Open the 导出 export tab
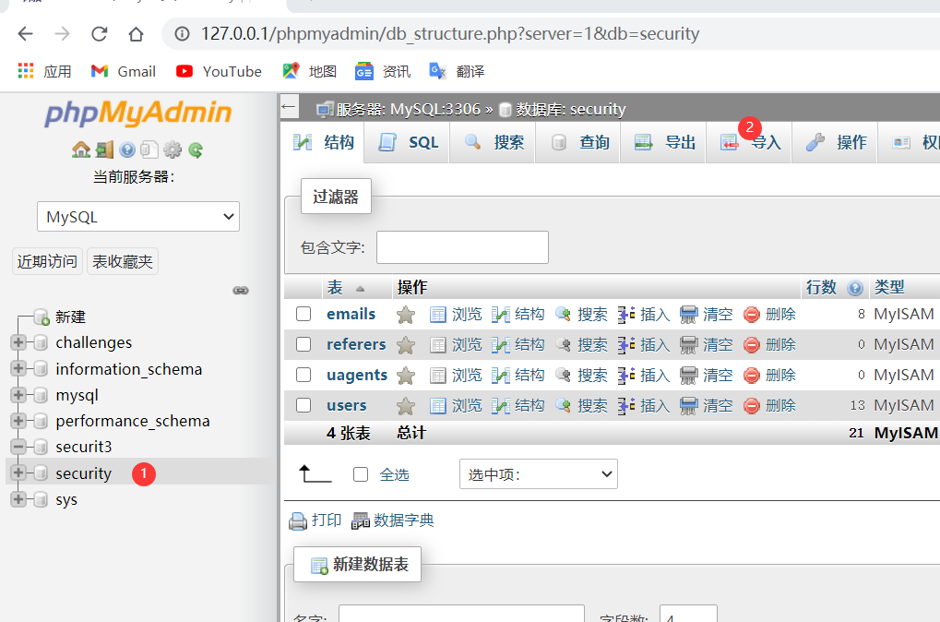The height and width of the screenshot is (622, 940). coord(663,143)
